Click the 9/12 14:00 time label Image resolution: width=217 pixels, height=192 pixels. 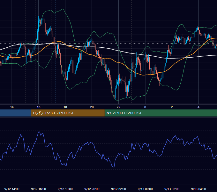point(12,189)
